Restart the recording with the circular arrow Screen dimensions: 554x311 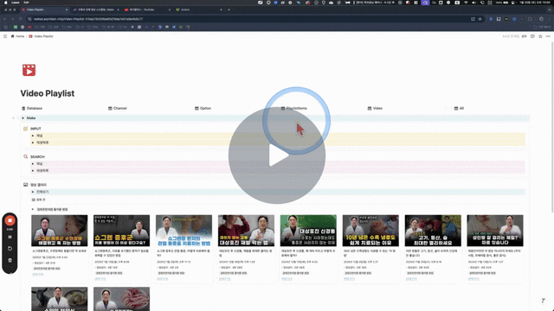(x=10, y=249)
